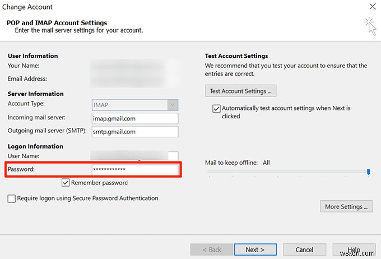Proceed by clicking Next
This screenshot has height=259, width=381.
click(x=255, y=249)
